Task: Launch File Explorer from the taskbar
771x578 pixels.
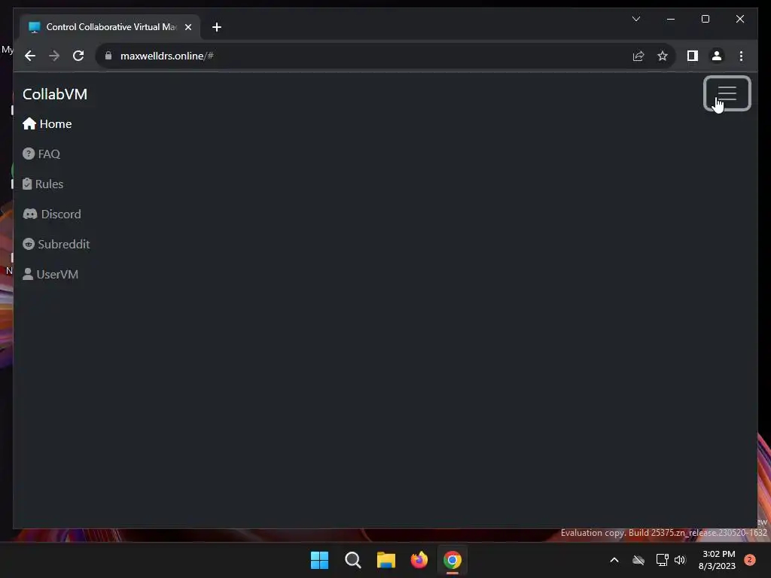Action: (x=386, y=560)
